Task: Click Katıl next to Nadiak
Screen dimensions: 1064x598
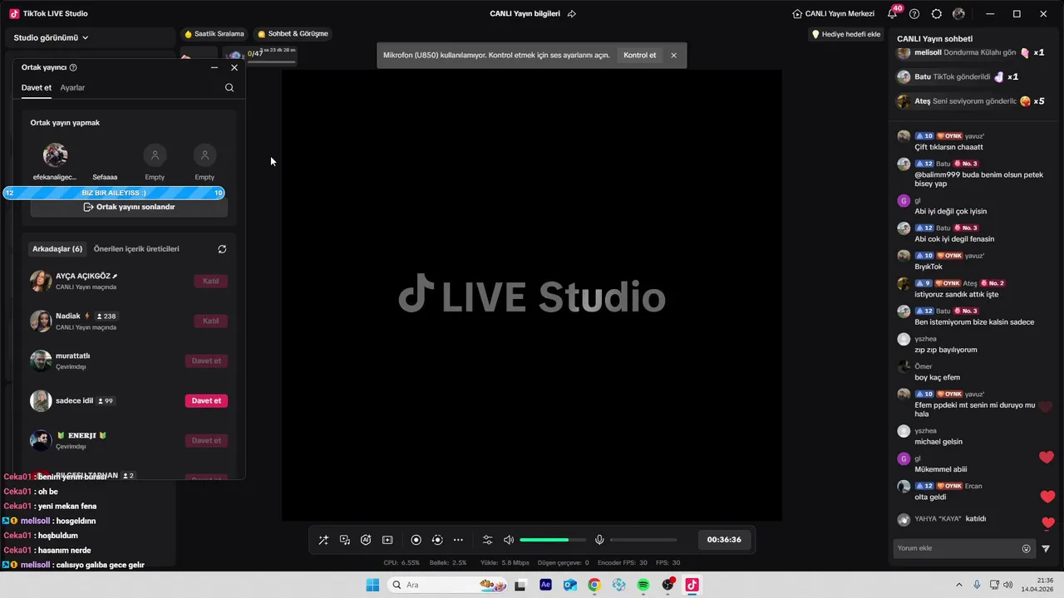Action: click(211, 321)
